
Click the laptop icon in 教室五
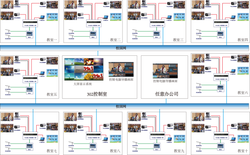click(42, 73)
